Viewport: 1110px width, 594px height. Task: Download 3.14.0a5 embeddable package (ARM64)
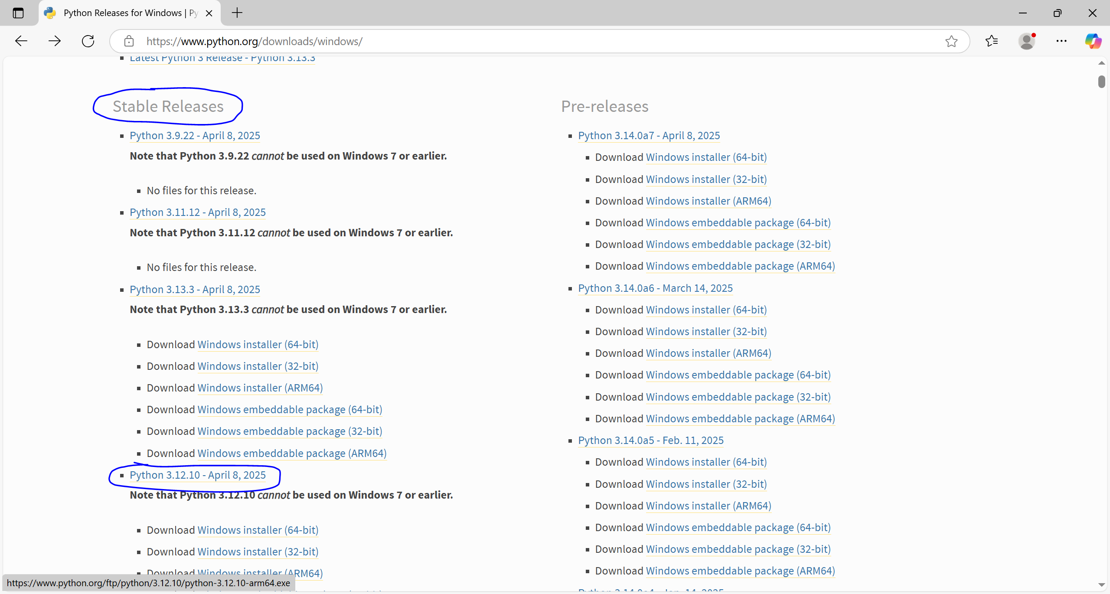click(x=741, y=571)
